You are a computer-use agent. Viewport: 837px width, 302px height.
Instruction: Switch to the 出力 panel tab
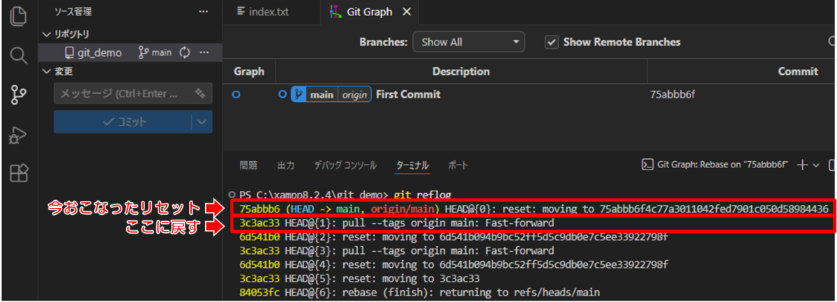click(286, 165)
